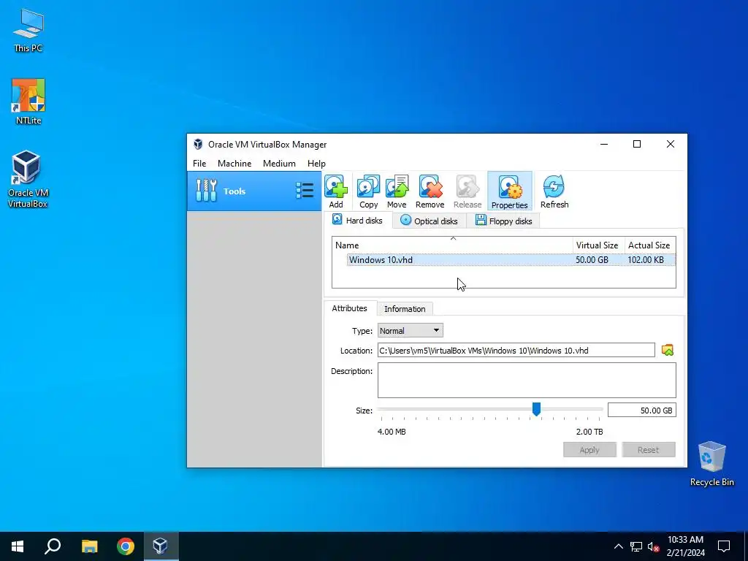Open the Windows Start menu
Screen dimensions: 748x561
[x=18, y=546]
